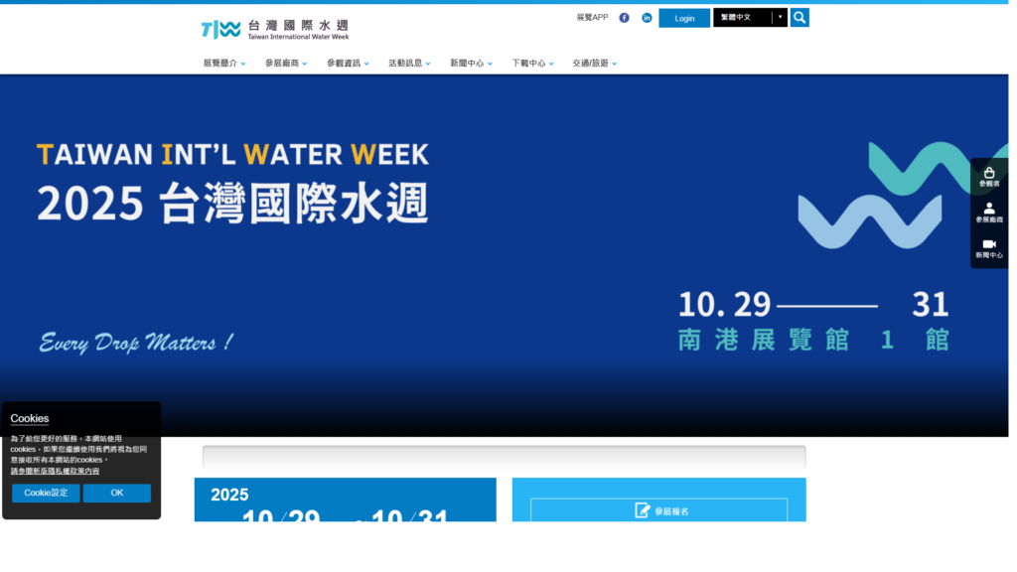
Task: Expand the 活動訊息 menu
Action: 409,63
